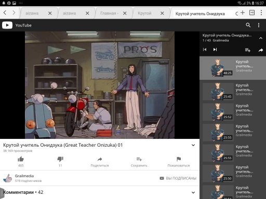Click the Поделиться share arrow icon

100,159
